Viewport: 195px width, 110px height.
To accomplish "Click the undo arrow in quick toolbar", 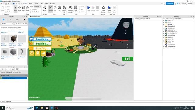I will click(x=19, y=4).
